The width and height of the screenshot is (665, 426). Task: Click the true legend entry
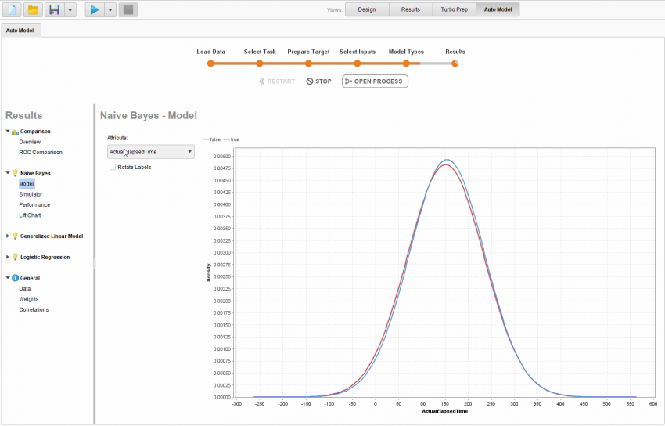pos(232,139)
